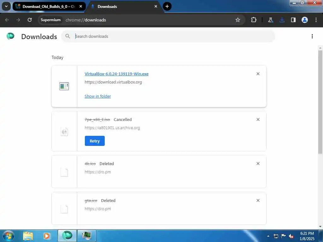Viewport: 323px width, 242px height.
Task: Click the muted volume tray icon
Action: (x=291, y=236)
